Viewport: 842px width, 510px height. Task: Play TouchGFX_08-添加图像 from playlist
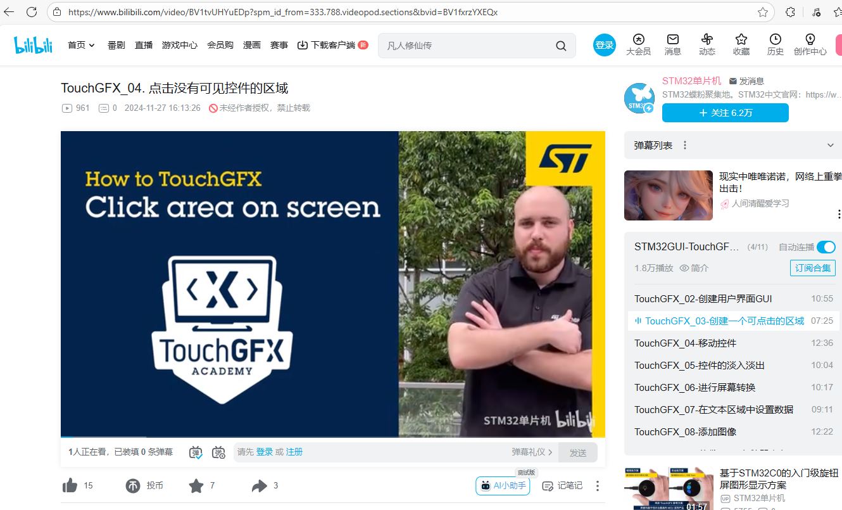(x=734, y=432)
